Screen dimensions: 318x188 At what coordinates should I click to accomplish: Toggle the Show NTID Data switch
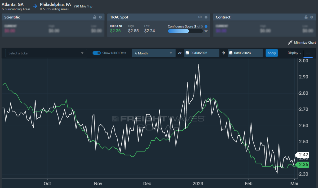(96, 53)
